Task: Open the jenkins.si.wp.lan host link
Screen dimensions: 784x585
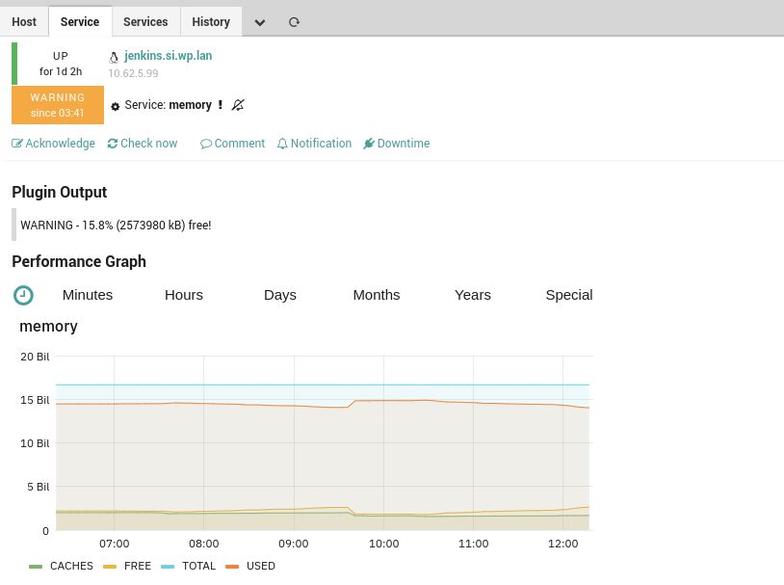Action: tap(168, 56)
